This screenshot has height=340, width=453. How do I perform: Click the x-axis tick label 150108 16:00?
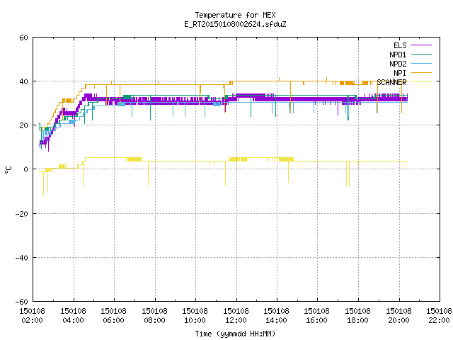tap(317, 316)
